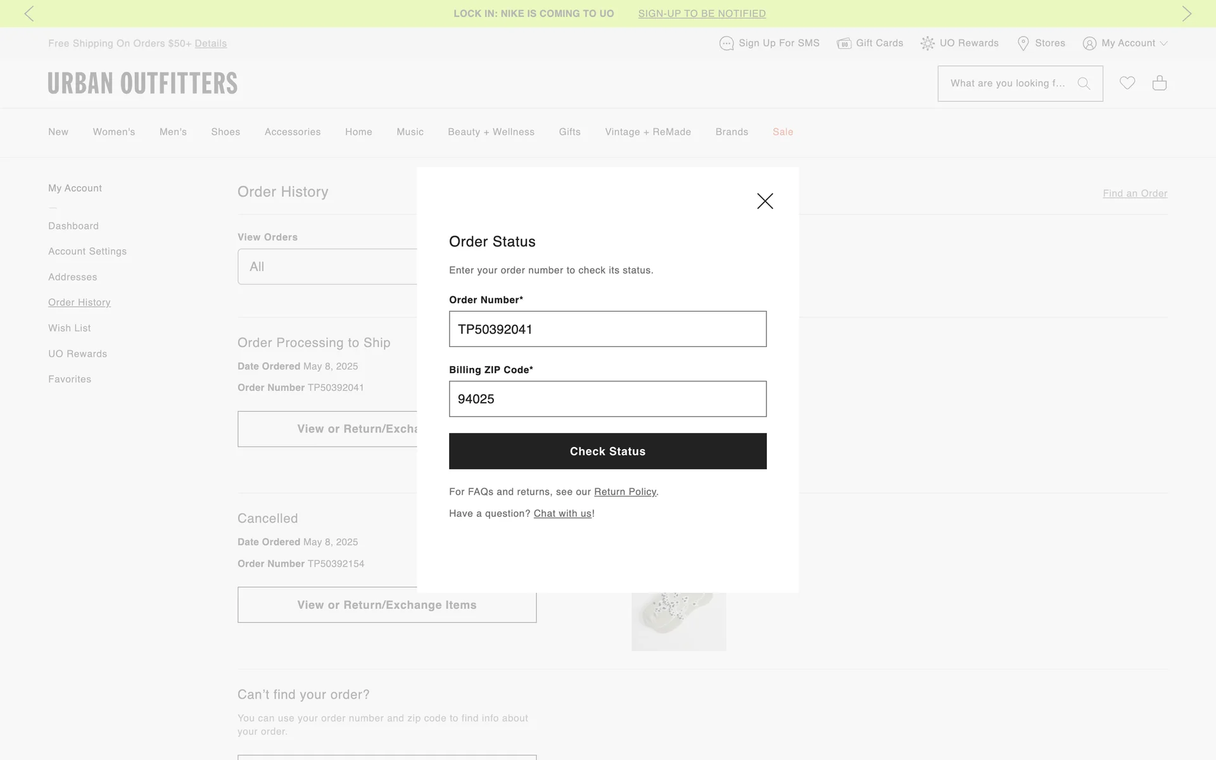Go to previous promo banner arrow
The image size is (1216, 760).
coord(29,13)
